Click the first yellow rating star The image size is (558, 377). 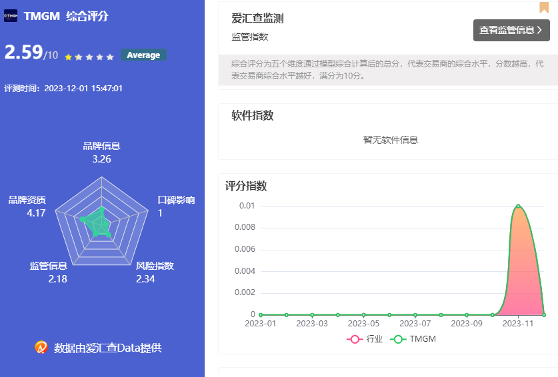coord(68,57)
